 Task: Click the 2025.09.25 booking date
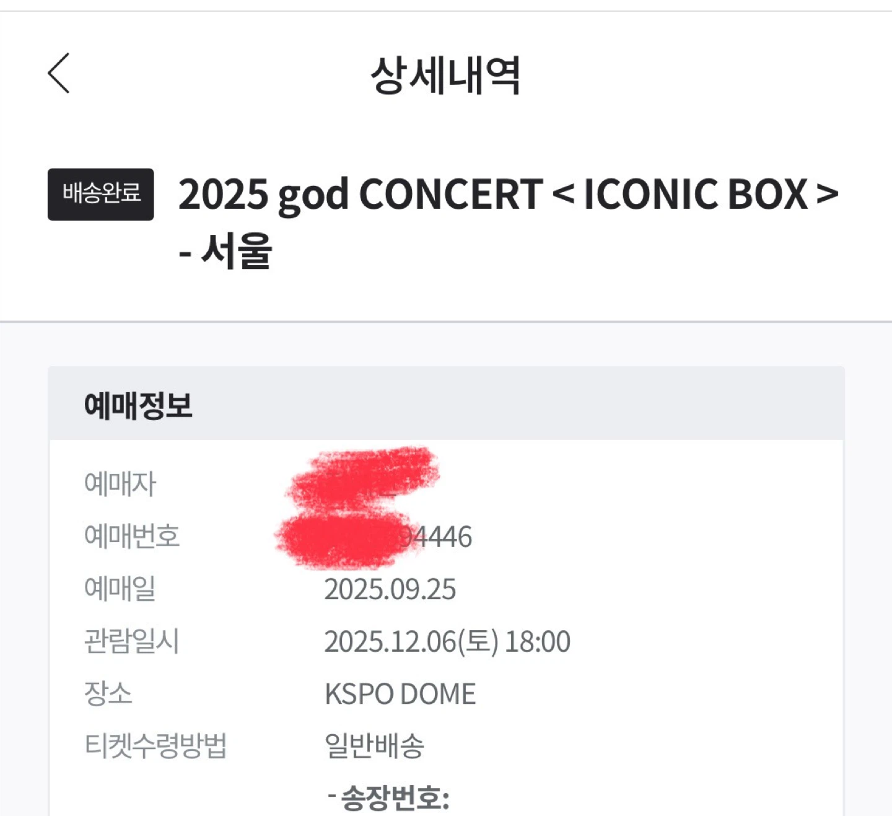(x=390, y=589)
